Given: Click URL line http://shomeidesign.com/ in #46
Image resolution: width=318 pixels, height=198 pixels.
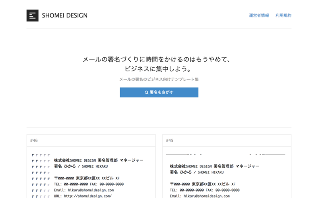Looking at the screenshot, I should (83, 196).
